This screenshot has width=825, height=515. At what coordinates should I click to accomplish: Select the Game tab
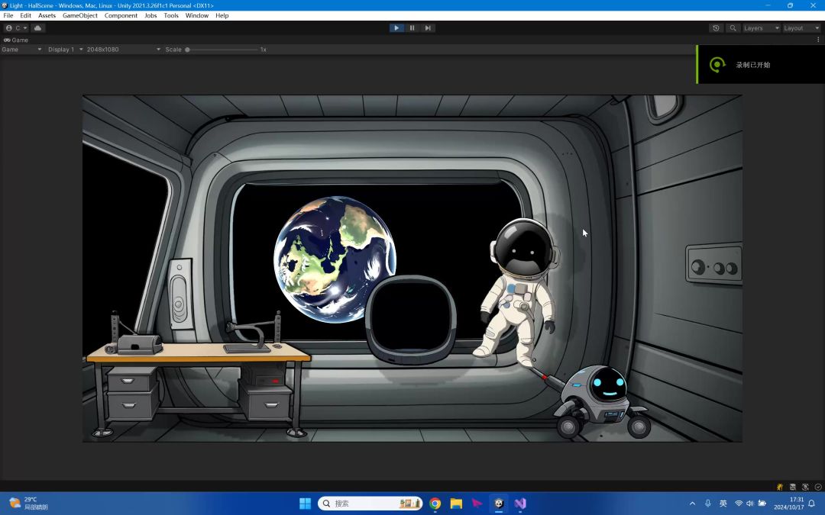point(16,40)
